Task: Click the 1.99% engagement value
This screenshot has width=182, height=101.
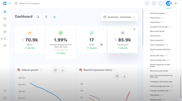Action: coord(61,40)
